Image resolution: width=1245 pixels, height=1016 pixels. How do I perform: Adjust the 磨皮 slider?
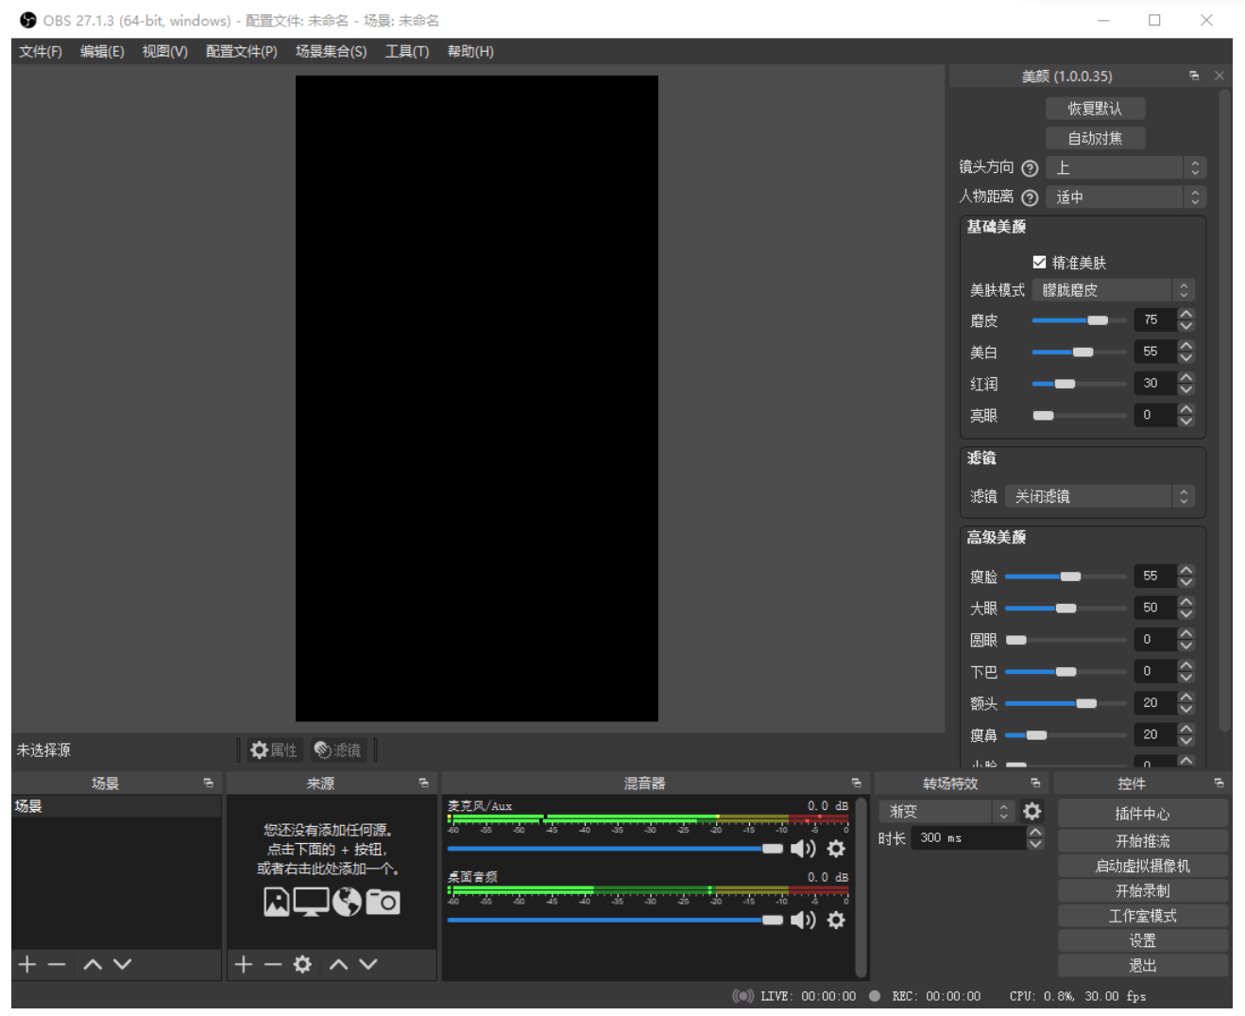click(x=1079, y=320)
